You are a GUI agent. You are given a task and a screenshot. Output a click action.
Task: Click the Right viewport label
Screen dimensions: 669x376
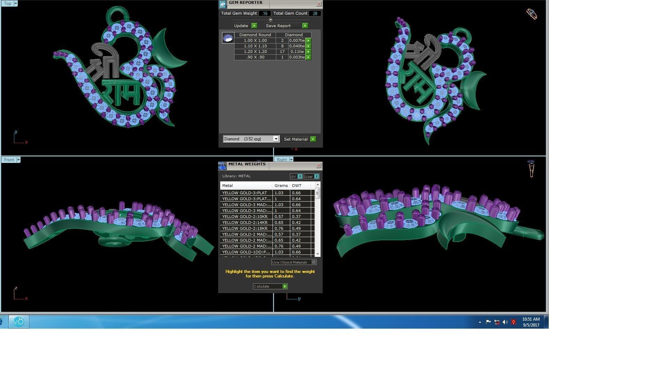282,160
